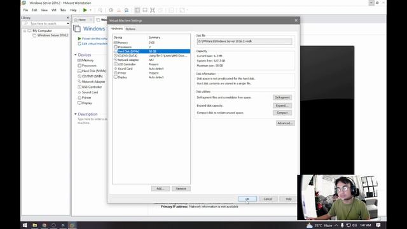Confirm settings with the OK button
This screenshot has width=407, height=229.
pos(247,199)
